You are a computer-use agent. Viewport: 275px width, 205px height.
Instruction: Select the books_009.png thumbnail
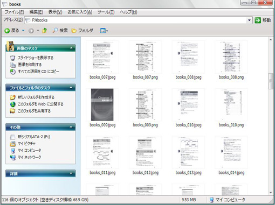[x=145, y=105]
